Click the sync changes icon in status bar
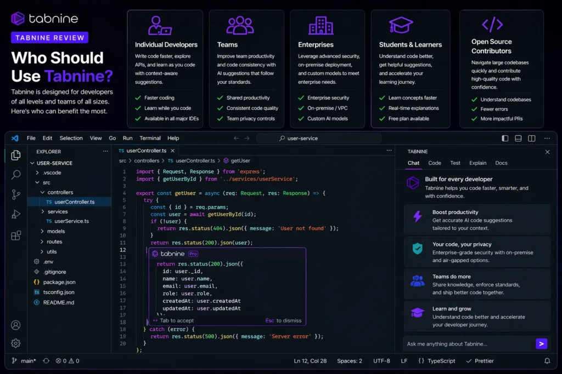The image size is (562, 374). click(x=46, y=361)
